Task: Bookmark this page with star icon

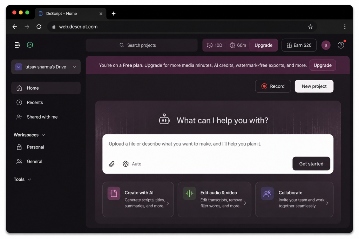Action: (310, 27)
